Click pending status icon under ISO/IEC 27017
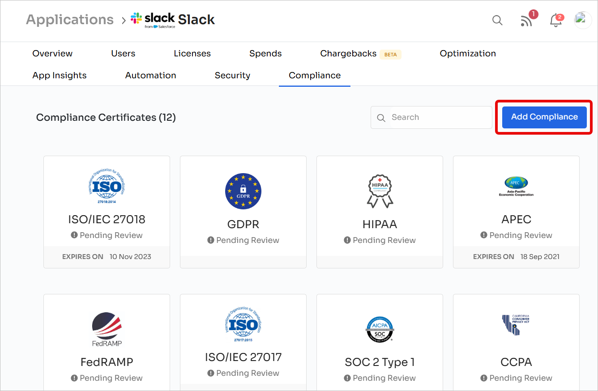The image size is (598, 391). click(x=211, y=373)
